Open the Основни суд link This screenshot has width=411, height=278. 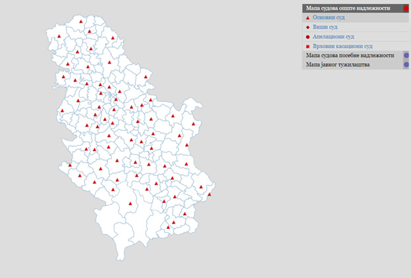click(329, 18)
